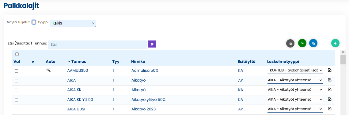Sort by the Nimike column header

[138, 62]
